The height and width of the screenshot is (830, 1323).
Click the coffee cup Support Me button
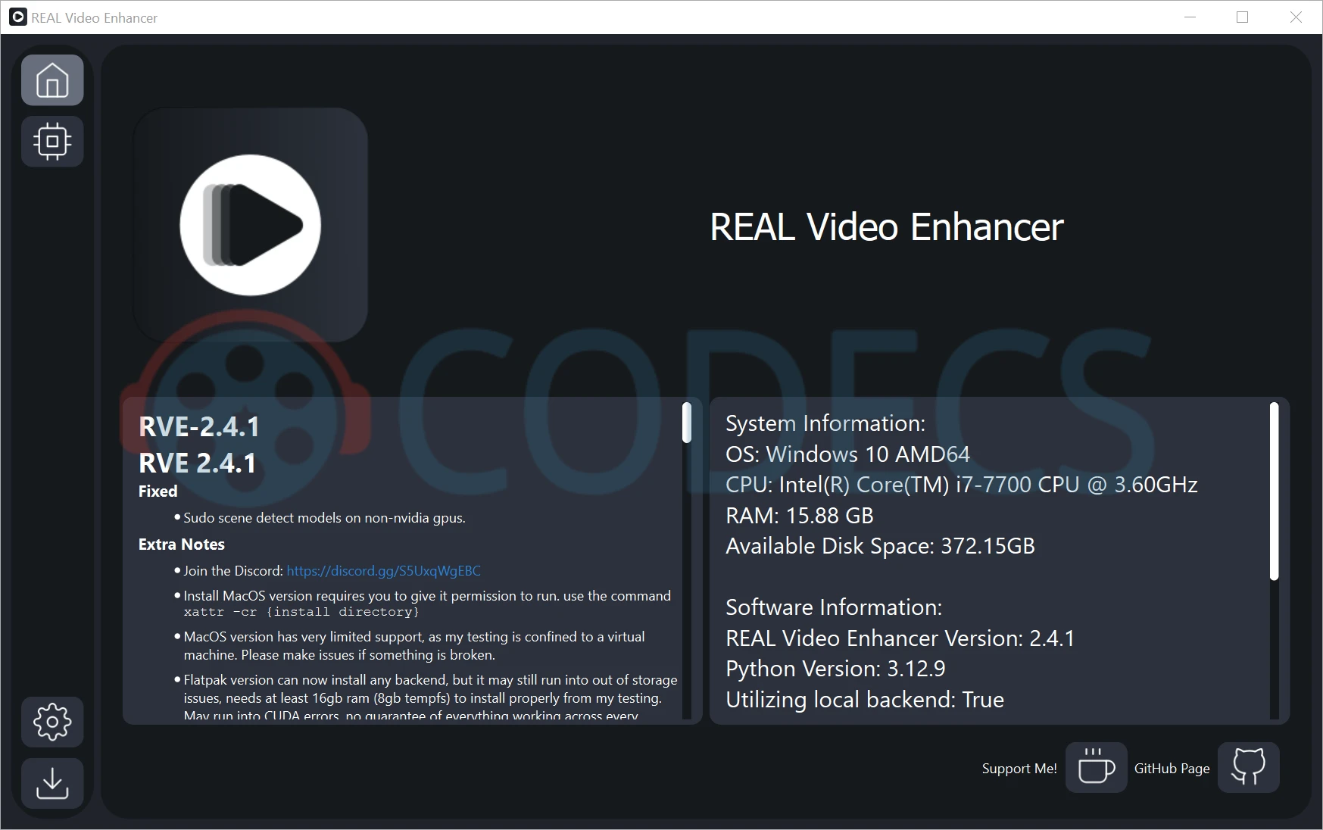pyautogui.click(x=1096, y=767)
